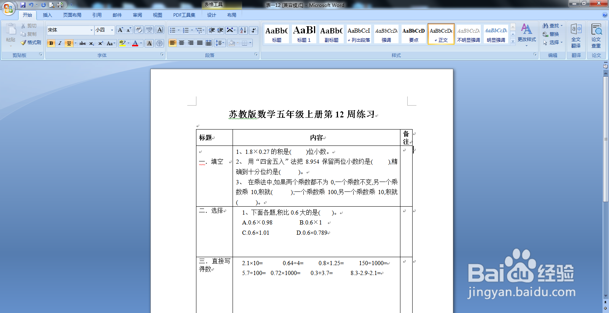Click the Justify alignment icon
This screenshot has height=313, width=609.
pyautogui.click(x=200, y=43)
